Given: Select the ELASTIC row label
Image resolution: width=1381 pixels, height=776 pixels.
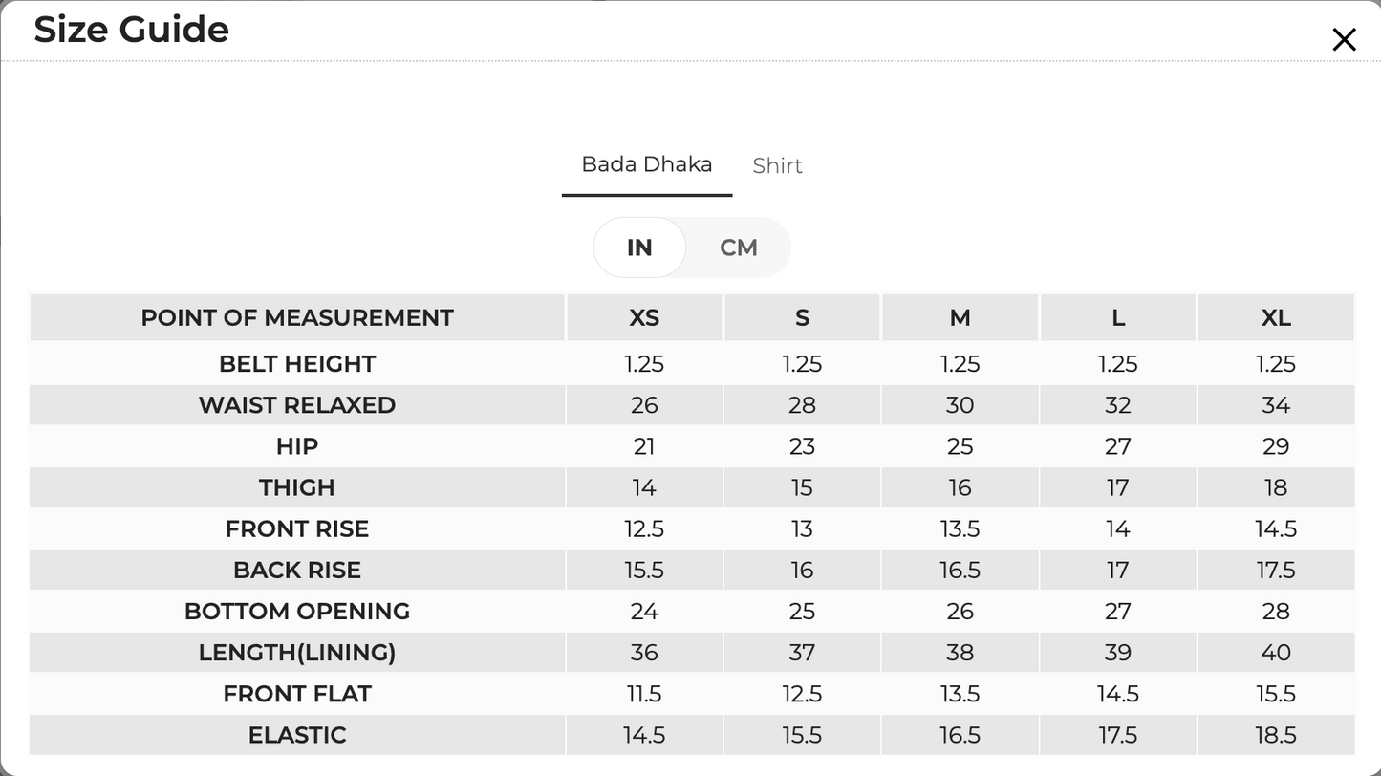Looking at the screenshot, I should pyautogui.click(x=297, y=735).
